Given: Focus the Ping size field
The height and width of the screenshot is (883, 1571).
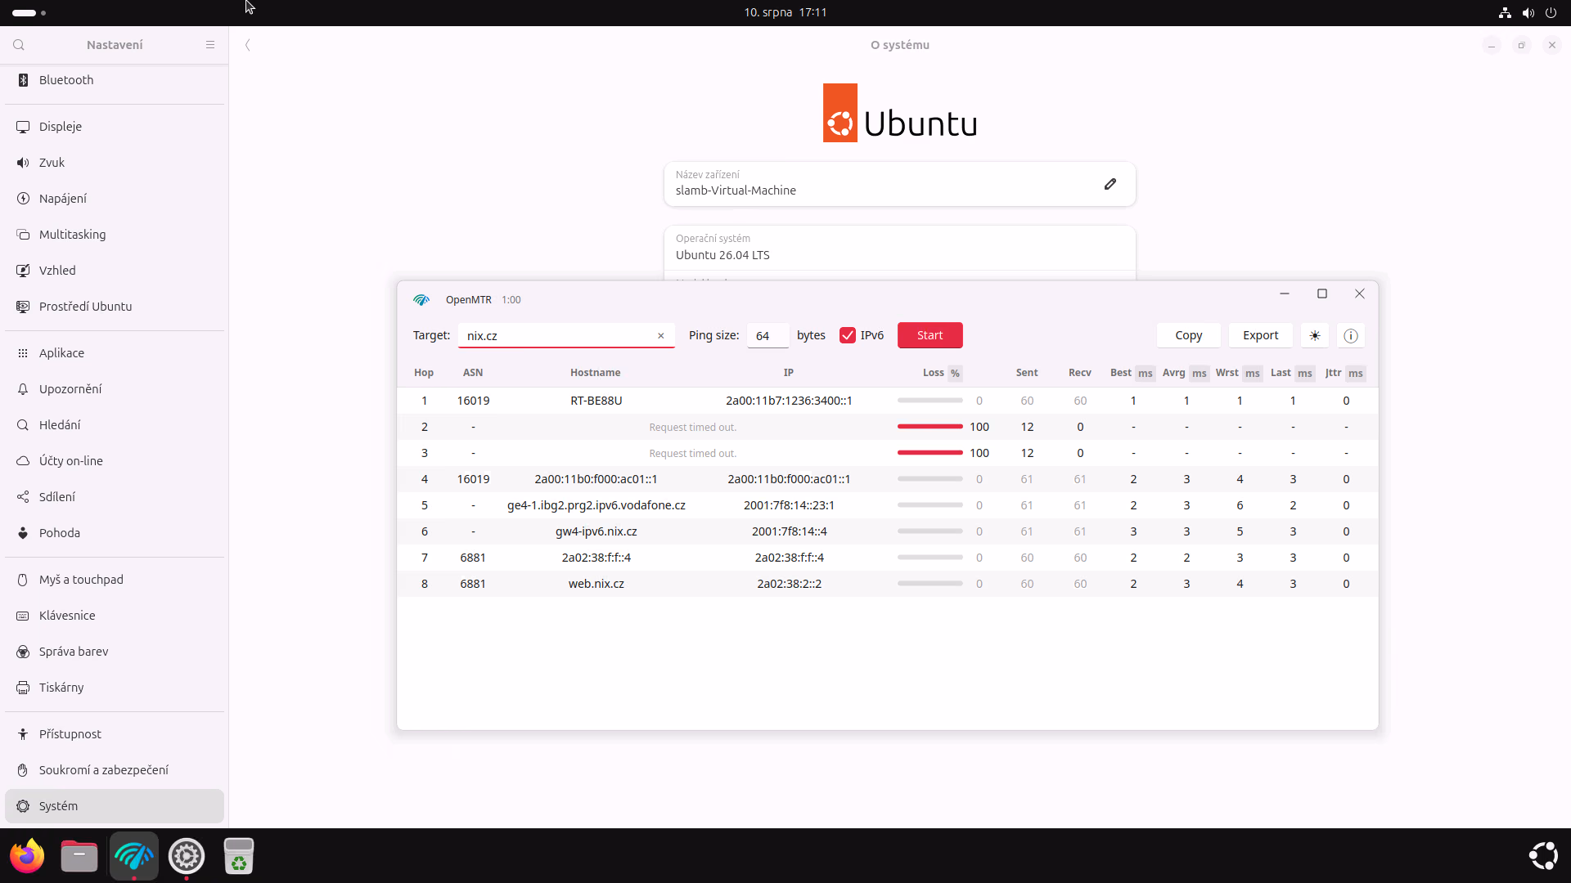Looking at the screenshot, I should coord(767,336).
